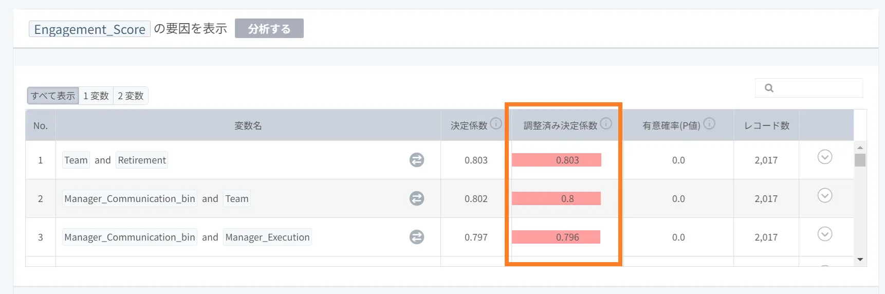Focus the table search input box
885x294 pixels.
(x=817, y=88)
